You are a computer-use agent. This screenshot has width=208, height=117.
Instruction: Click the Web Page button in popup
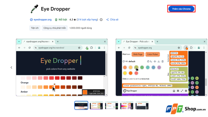tap(138, 54)
